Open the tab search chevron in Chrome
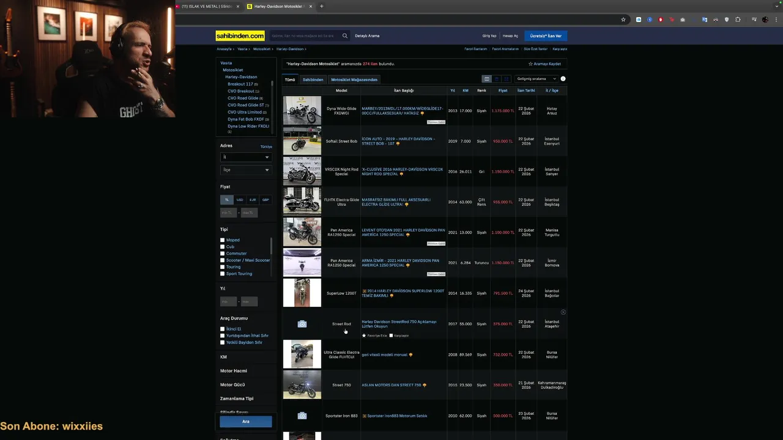 [777, 6]
